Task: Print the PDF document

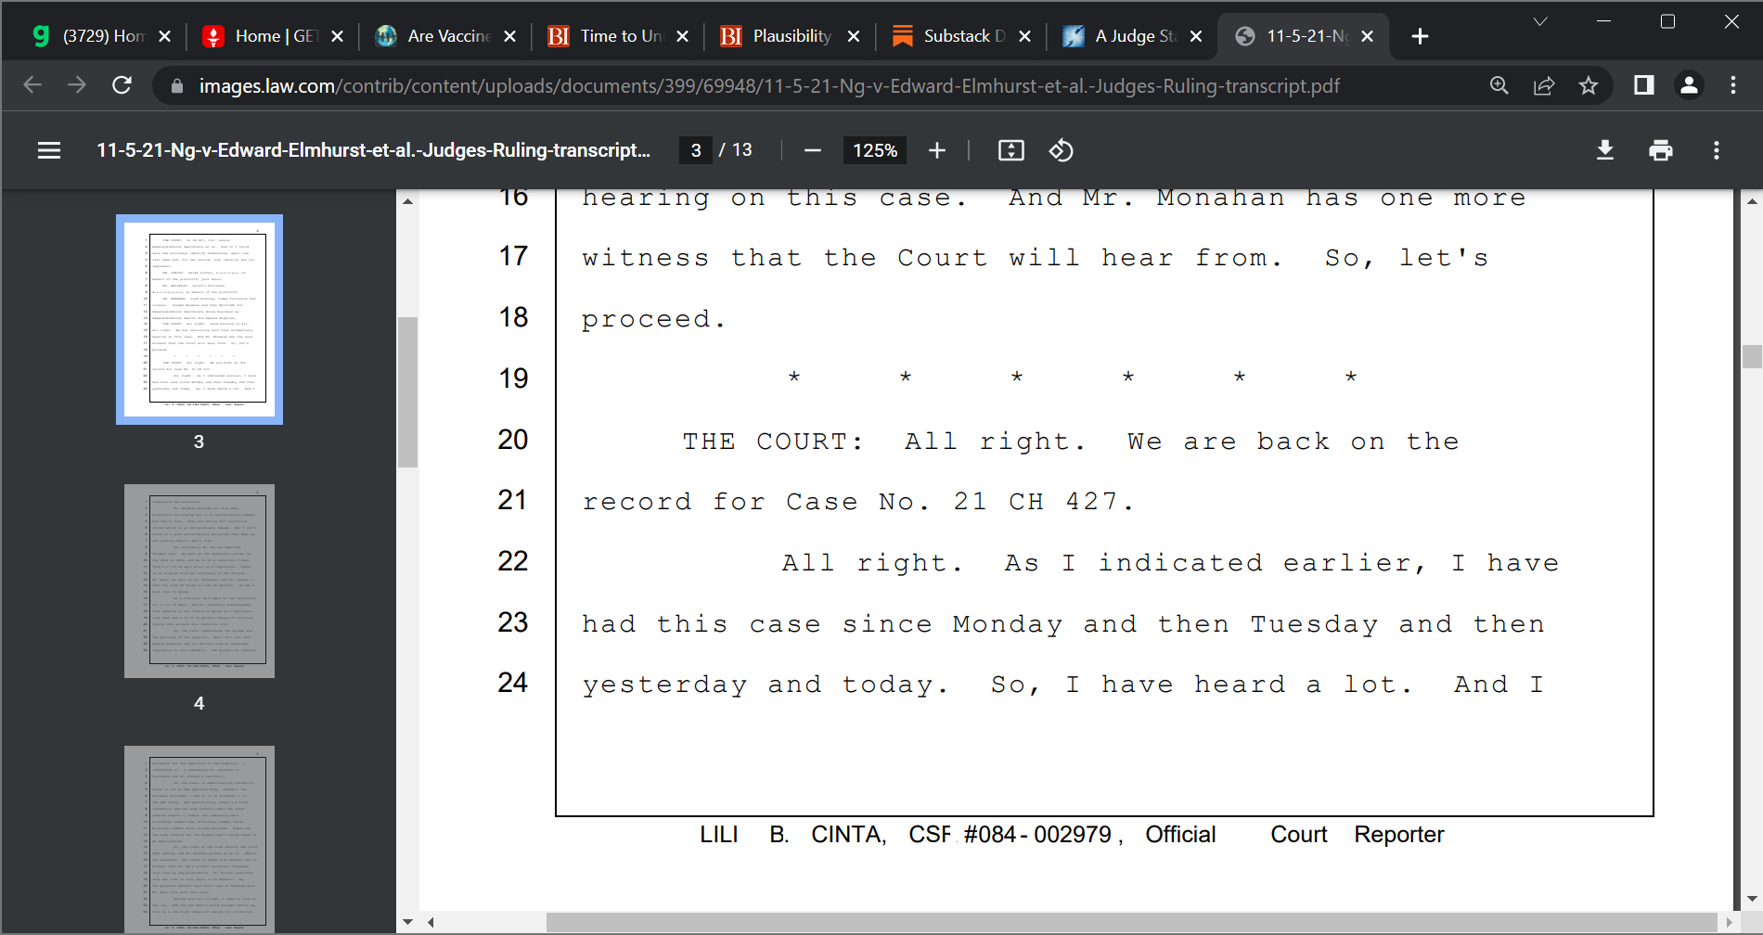Action: pos(1660,150)
